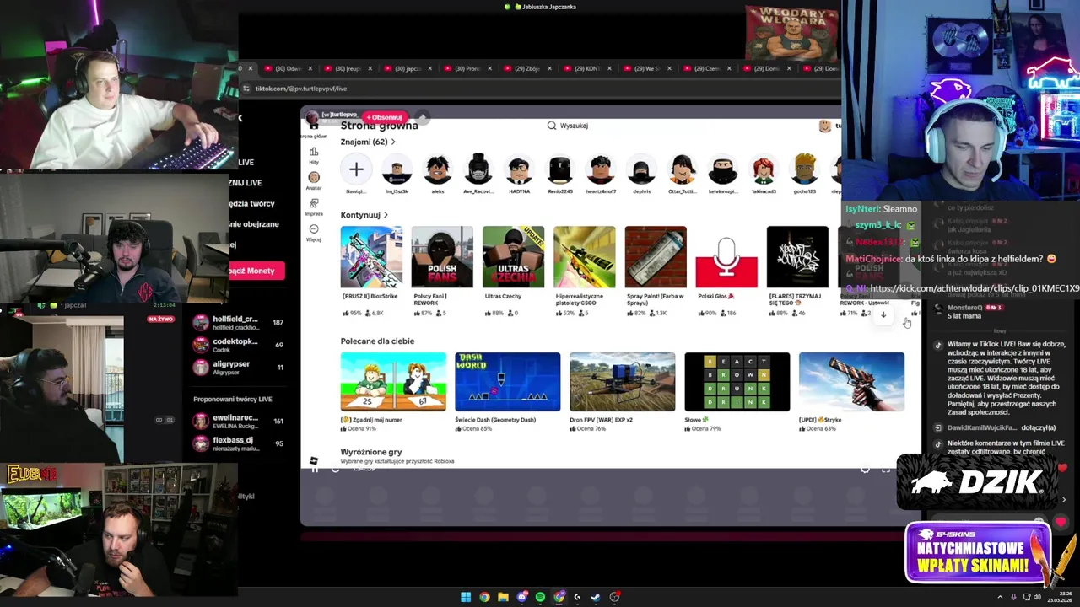
Task: Open Więcej (more) icon in Roblox sidebar
Action: pyautogui.click(x=314, y=229)
